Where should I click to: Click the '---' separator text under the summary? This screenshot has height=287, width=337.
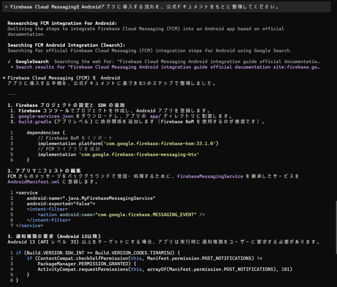point(12,94)
